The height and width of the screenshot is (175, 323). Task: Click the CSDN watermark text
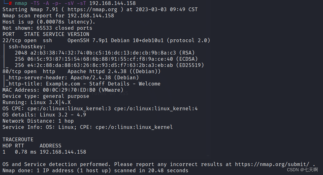[303, 170]
